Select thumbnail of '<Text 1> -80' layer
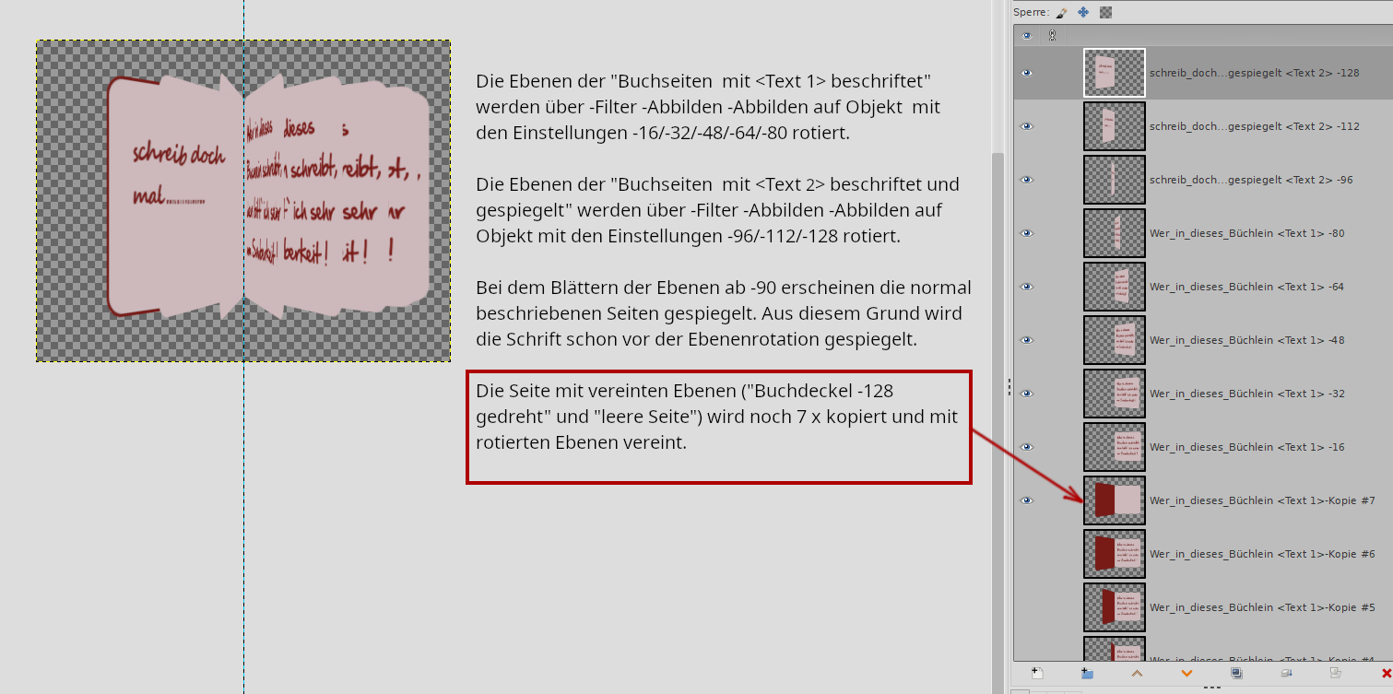Screen dimensions: 1393x694 (x=1115, y=233)
